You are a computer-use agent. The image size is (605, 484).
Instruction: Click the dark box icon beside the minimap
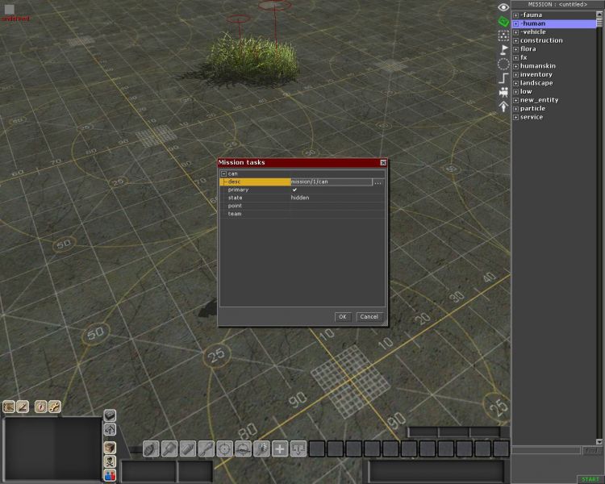pyautogui.click(x=110, y=415)
